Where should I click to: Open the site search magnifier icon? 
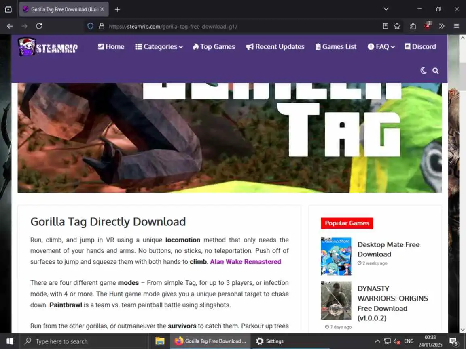click(435, 71)
